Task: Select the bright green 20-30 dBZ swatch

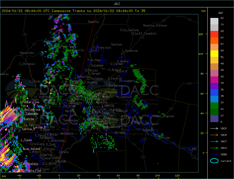Action: [214, 106]
